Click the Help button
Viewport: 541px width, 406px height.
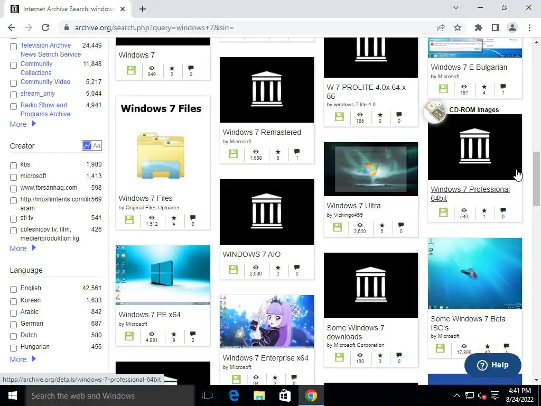493,365
